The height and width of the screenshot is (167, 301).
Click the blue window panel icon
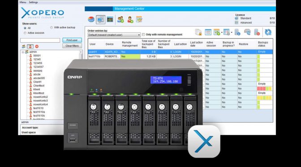point(208,32)
